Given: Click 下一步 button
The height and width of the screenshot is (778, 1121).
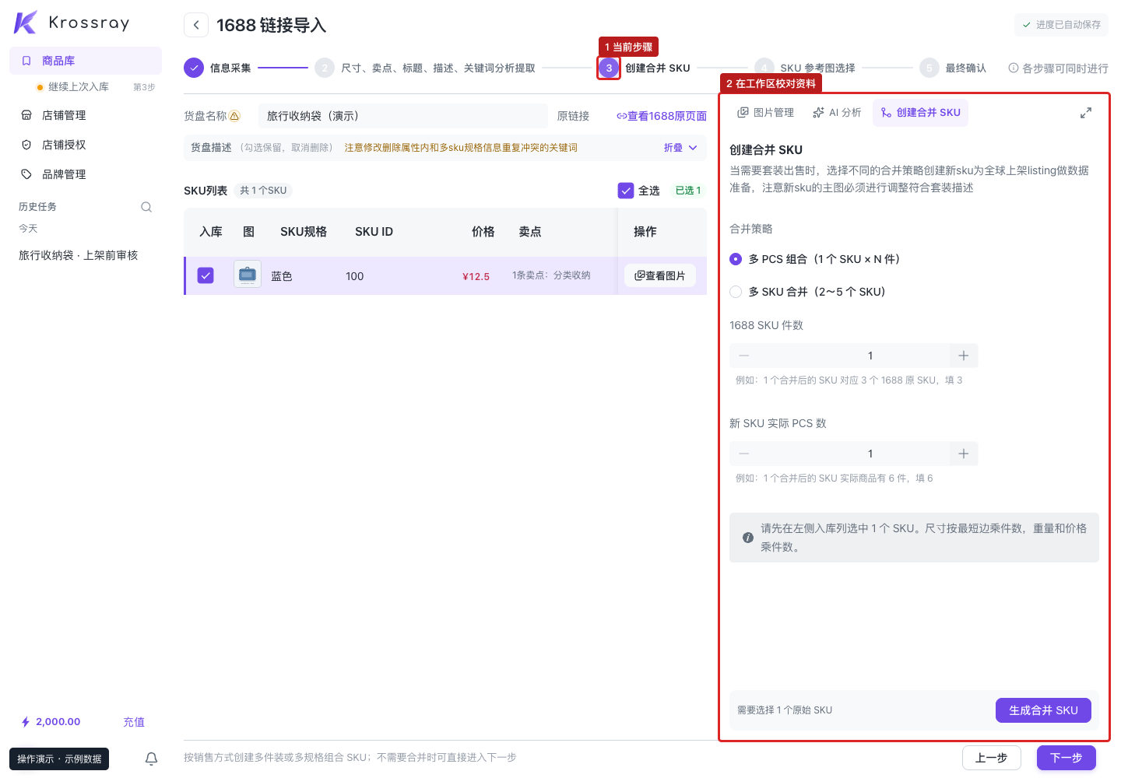Looking at the screenshot, I should [x=1067, y=758].
